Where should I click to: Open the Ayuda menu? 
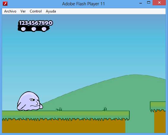click(x=51, y=11)
